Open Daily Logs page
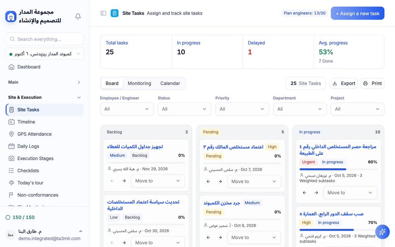395x247 pixels. pos(44,146)
